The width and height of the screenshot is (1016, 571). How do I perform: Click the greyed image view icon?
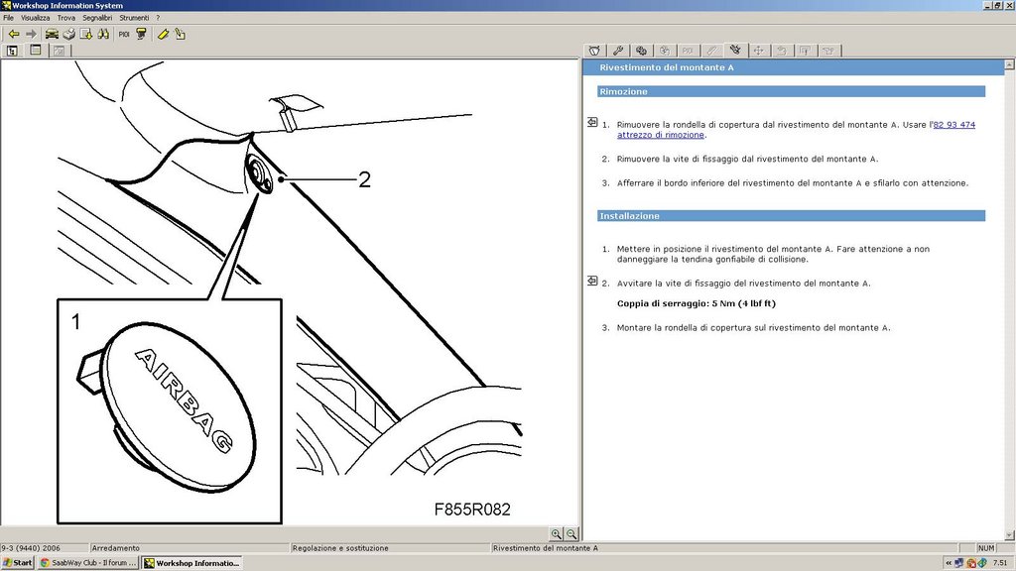(59, 51)
